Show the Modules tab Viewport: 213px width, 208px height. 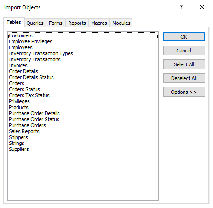[121, 23]
